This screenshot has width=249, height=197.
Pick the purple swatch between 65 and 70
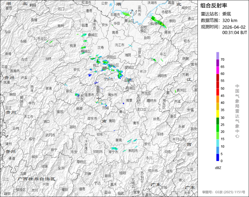tap(218, 63)
